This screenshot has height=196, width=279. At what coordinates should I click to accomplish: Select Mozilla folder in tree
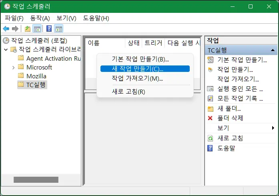pos(36,76)
